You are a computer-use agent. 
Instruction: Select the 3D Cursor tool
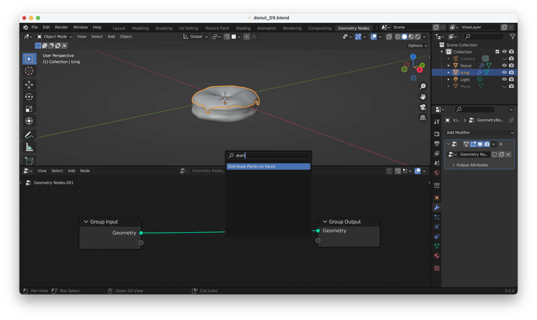point(29,71)
